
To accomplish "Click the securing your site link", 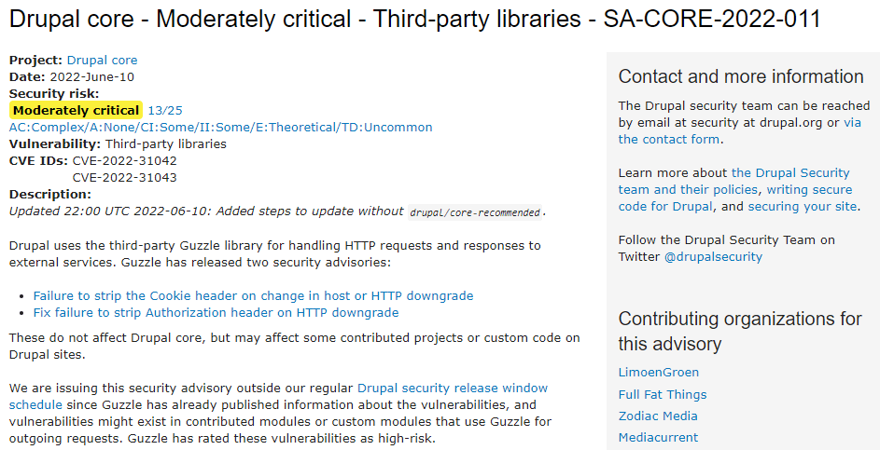I will [x=802, y=206].
